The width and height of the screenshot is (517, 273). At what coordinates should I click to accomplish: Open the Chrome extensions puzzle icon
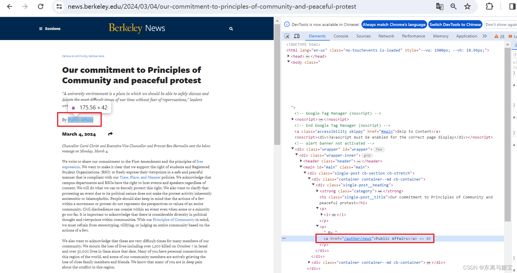coord(489,6)
